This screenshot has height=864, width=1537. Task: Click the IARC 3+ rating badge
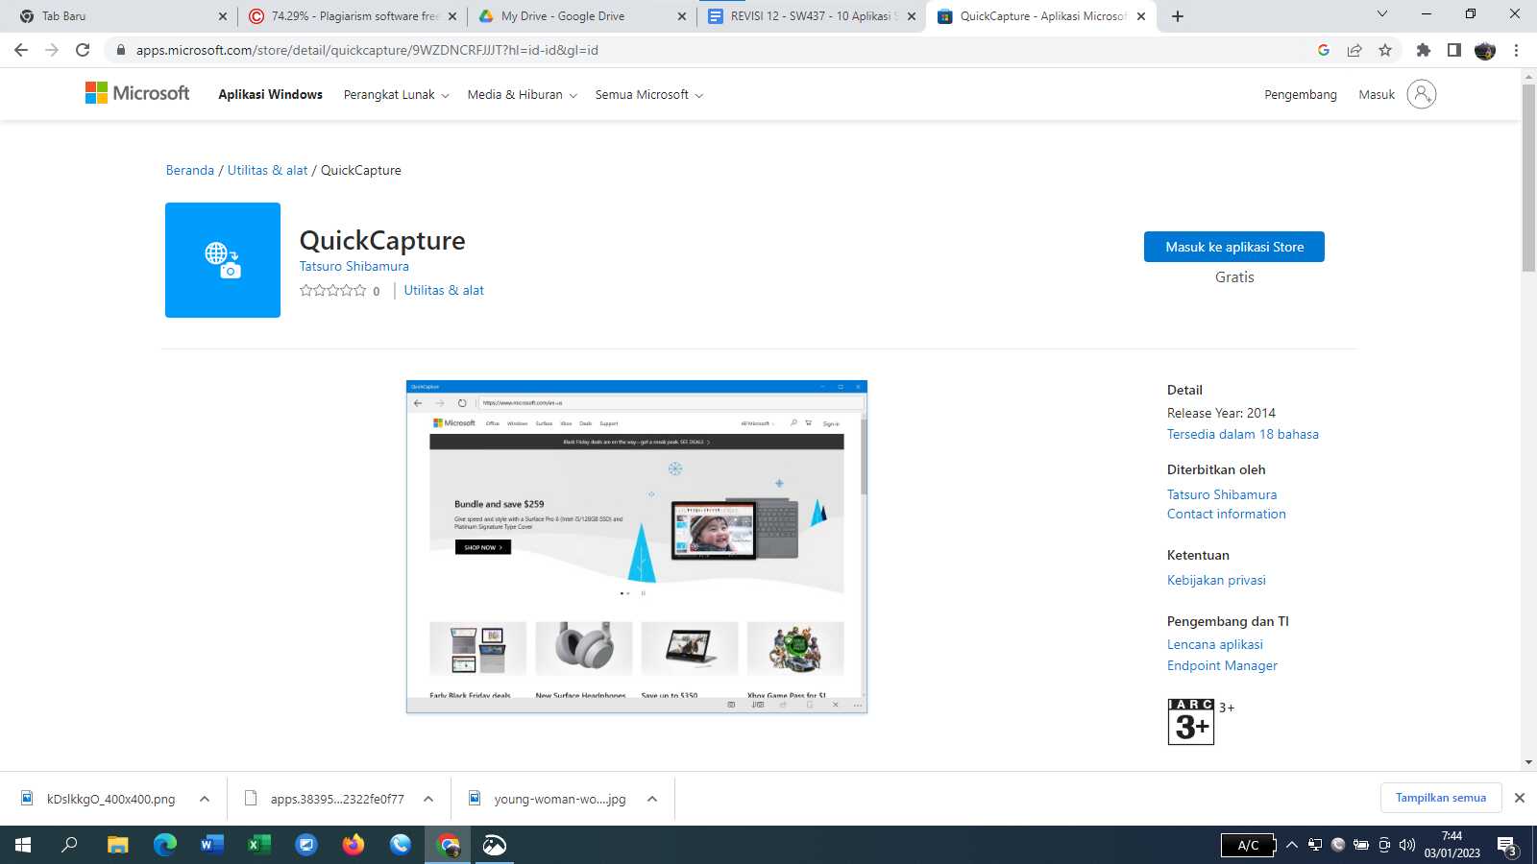(x=1191, y=722)
